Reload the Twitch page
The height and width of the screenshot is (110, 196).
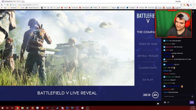[7, 5]
